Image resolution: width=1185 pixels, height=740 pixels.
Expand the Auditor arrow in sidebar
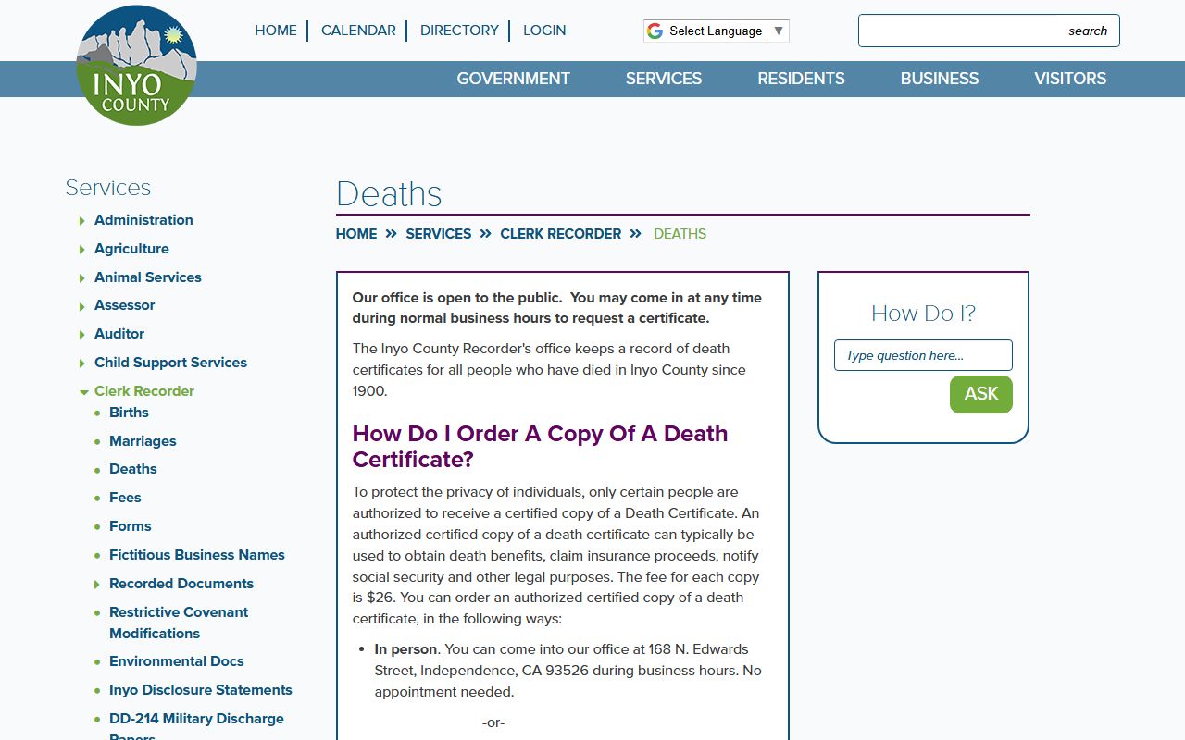[x=82, y=335]
